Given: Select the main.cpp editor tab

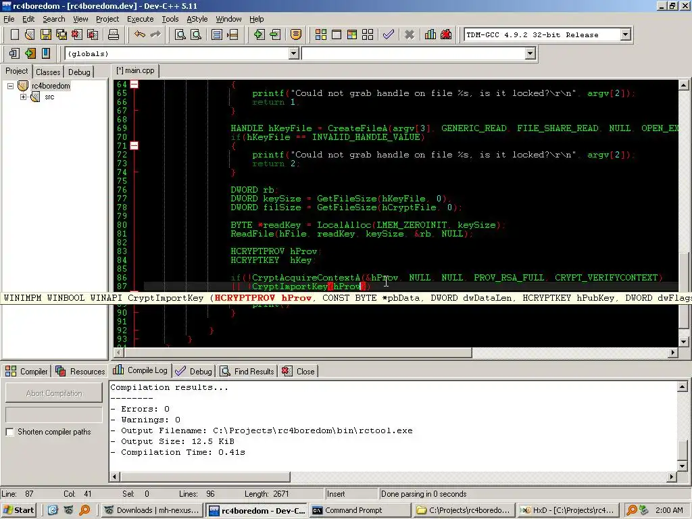Looking at the screenshot, I should click(135, 70).
